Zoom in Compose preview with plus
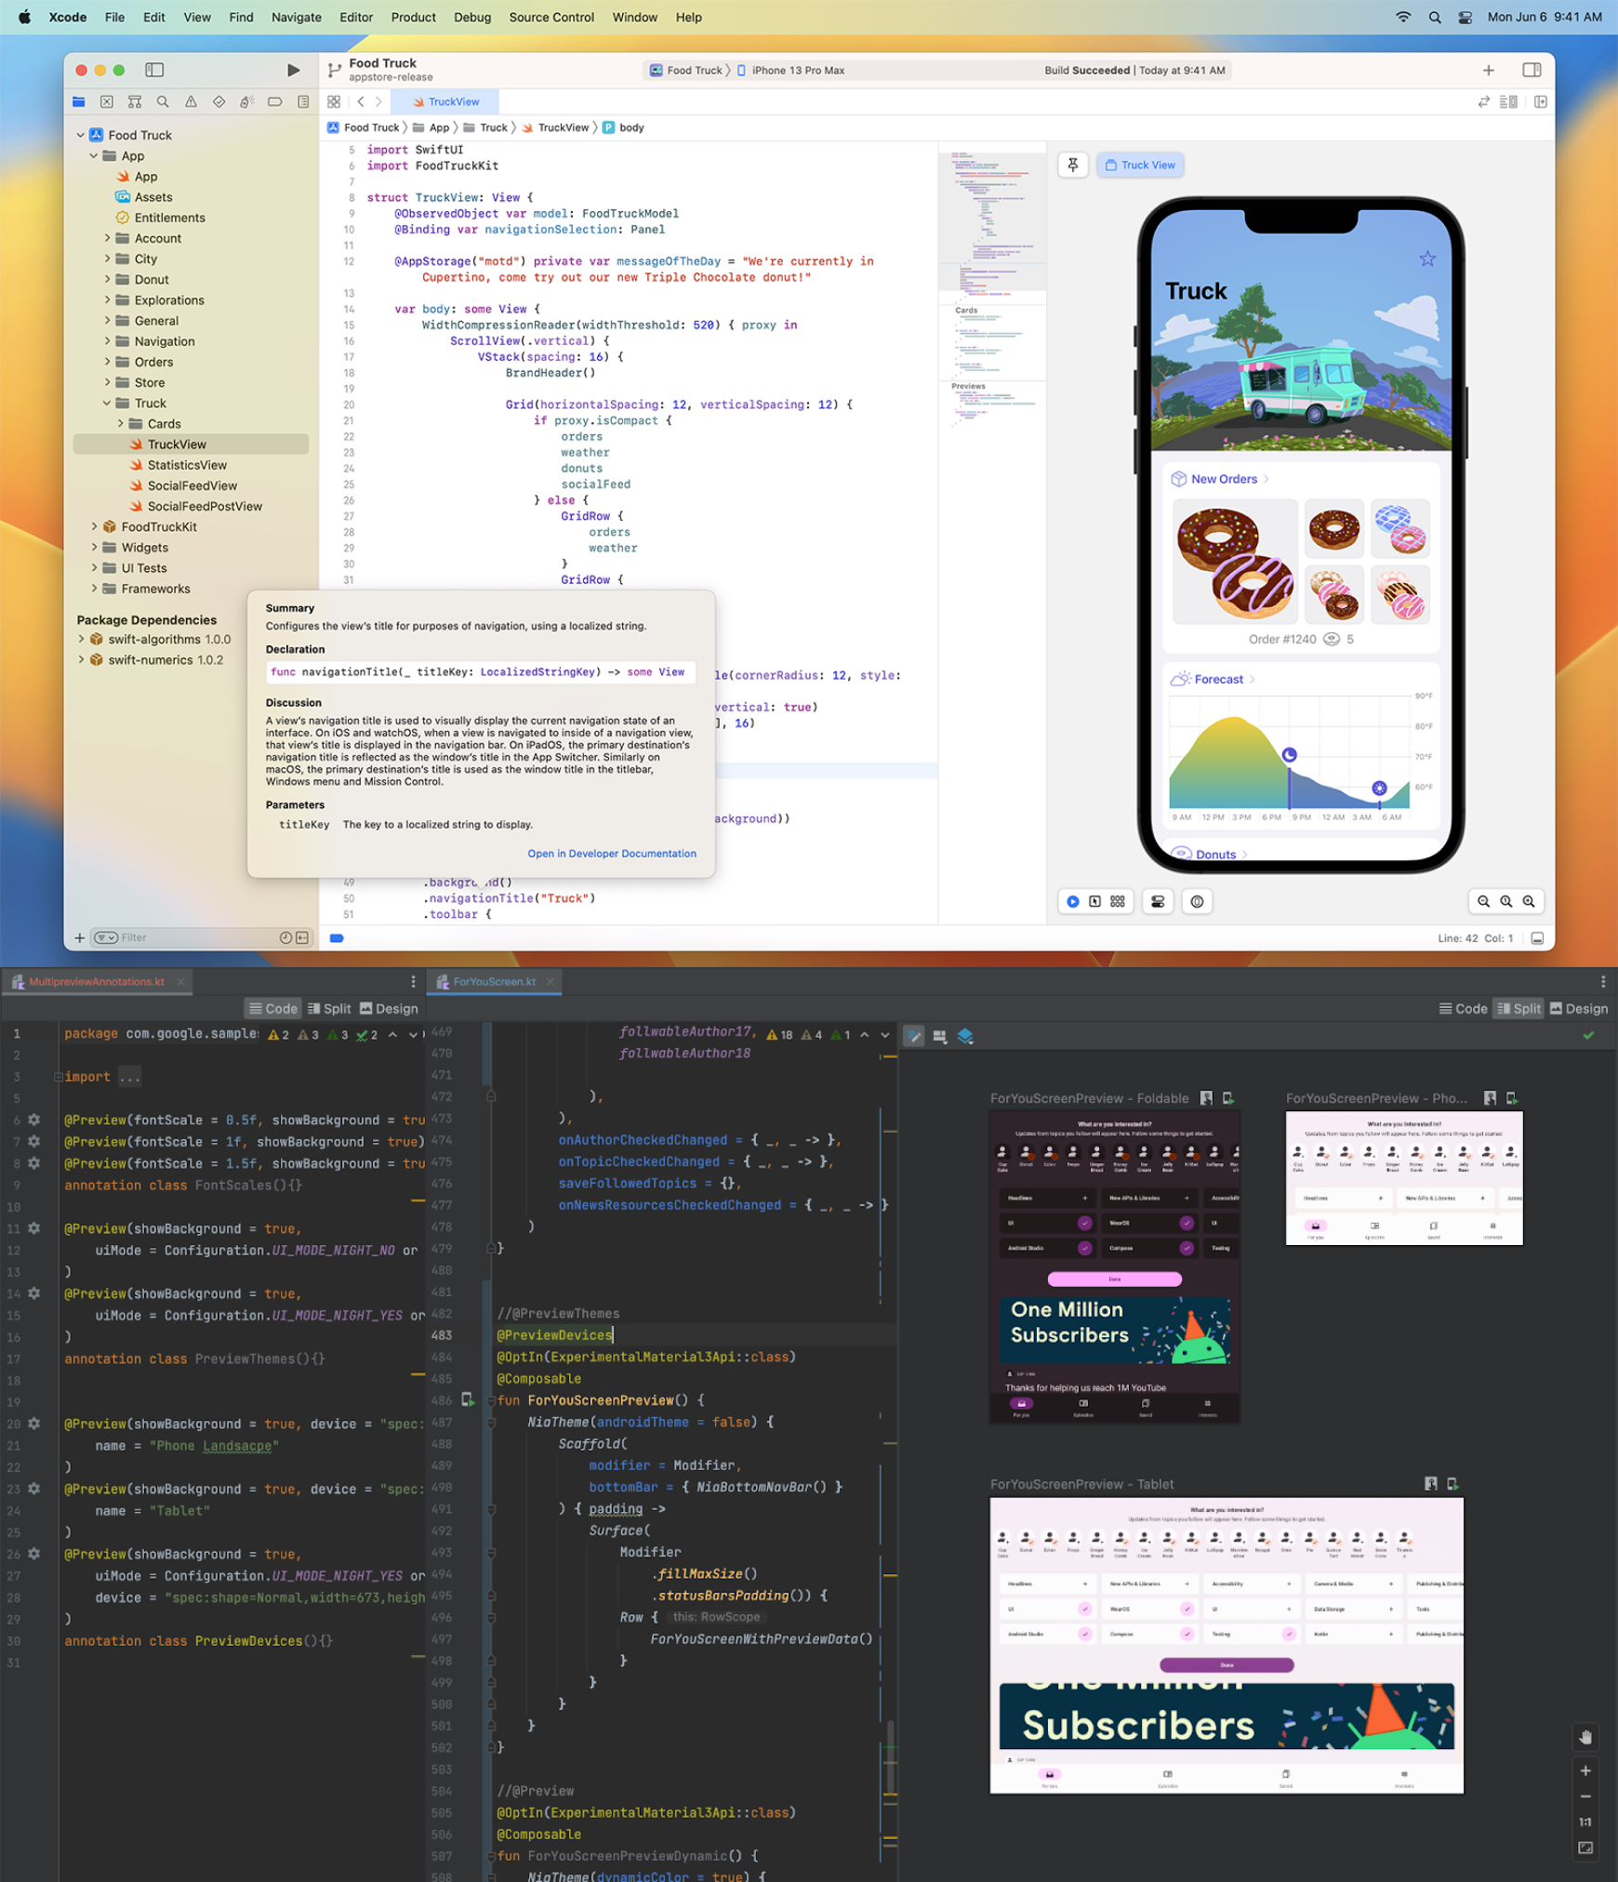 [x=1586, y=1770]
